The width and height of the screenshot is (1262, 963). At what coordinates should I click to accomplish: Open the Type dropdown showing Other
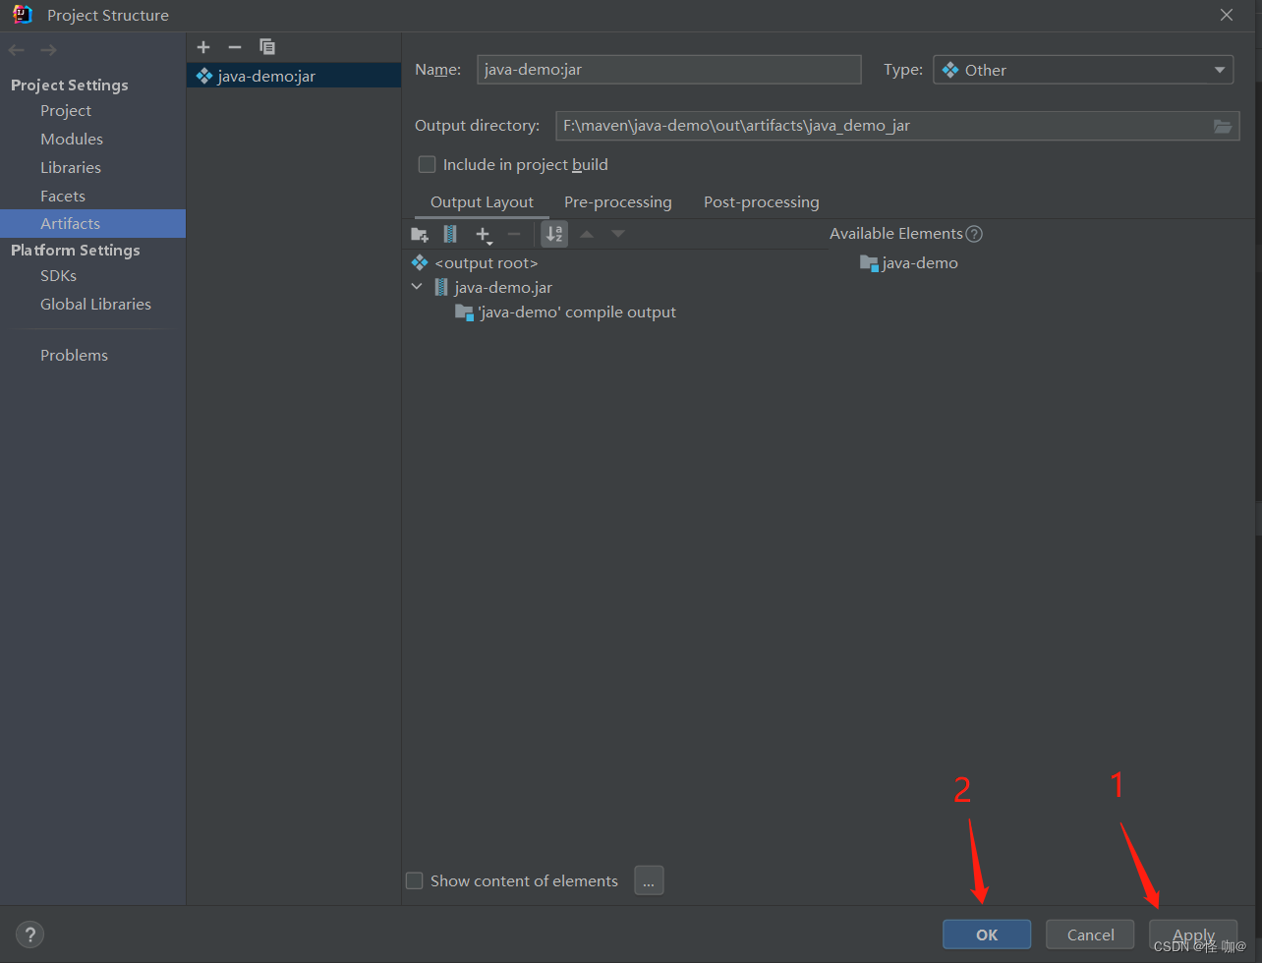[x=1083, y=70]
